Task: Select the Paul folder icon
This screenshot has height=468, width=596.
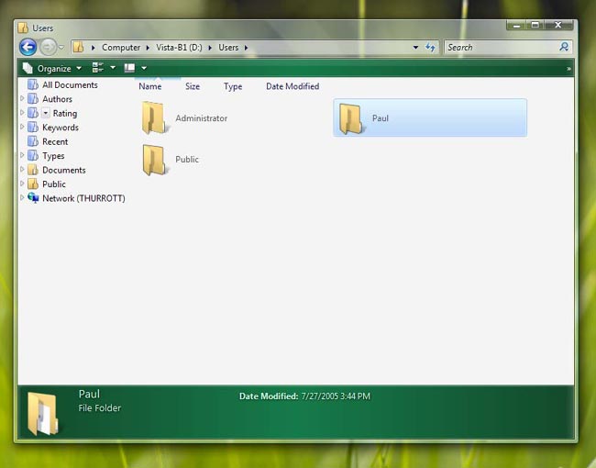Action: click(350, 118)
